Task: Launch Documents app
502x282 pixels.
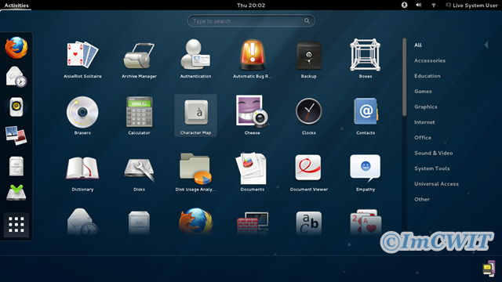Action: pyautogui.click(x=253, y=172)
